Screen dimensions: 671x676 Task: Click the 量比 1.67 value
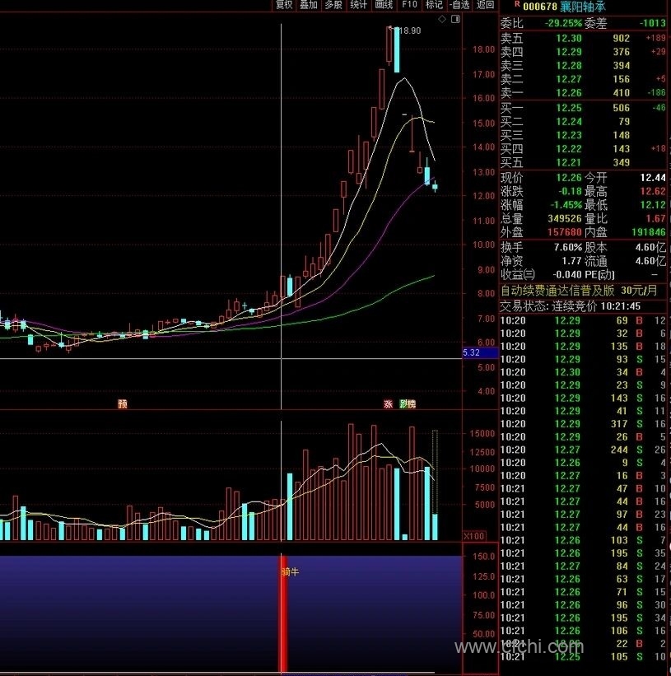(x=655, y=218)
